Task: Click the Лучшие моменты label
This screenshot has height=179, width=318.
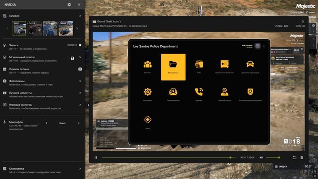Action: pos(20,93)
